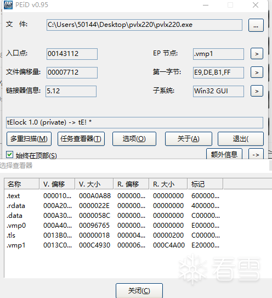Click flags value E20000... in .vmp1 row
Viewport: 272px width, 298px height.
[x=205, y=245]
